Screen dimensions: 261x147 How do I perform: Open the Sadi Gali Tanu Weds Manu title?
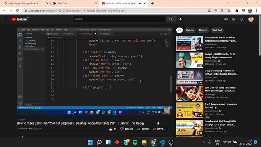coord(220,89)
